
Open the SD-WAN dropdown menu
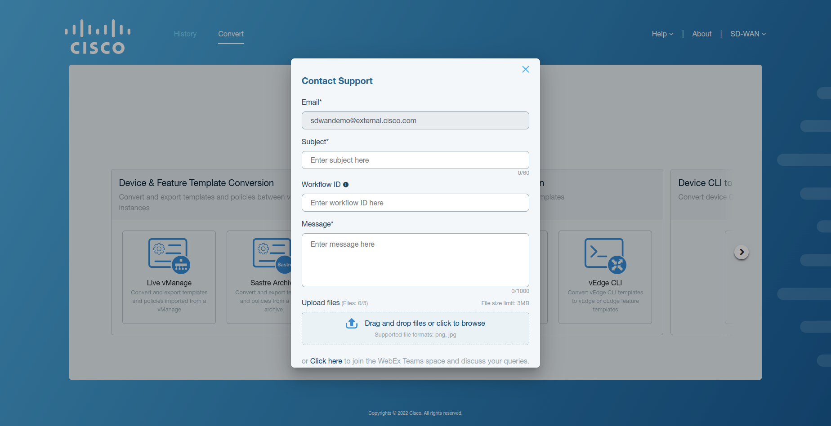click(748, 34)
